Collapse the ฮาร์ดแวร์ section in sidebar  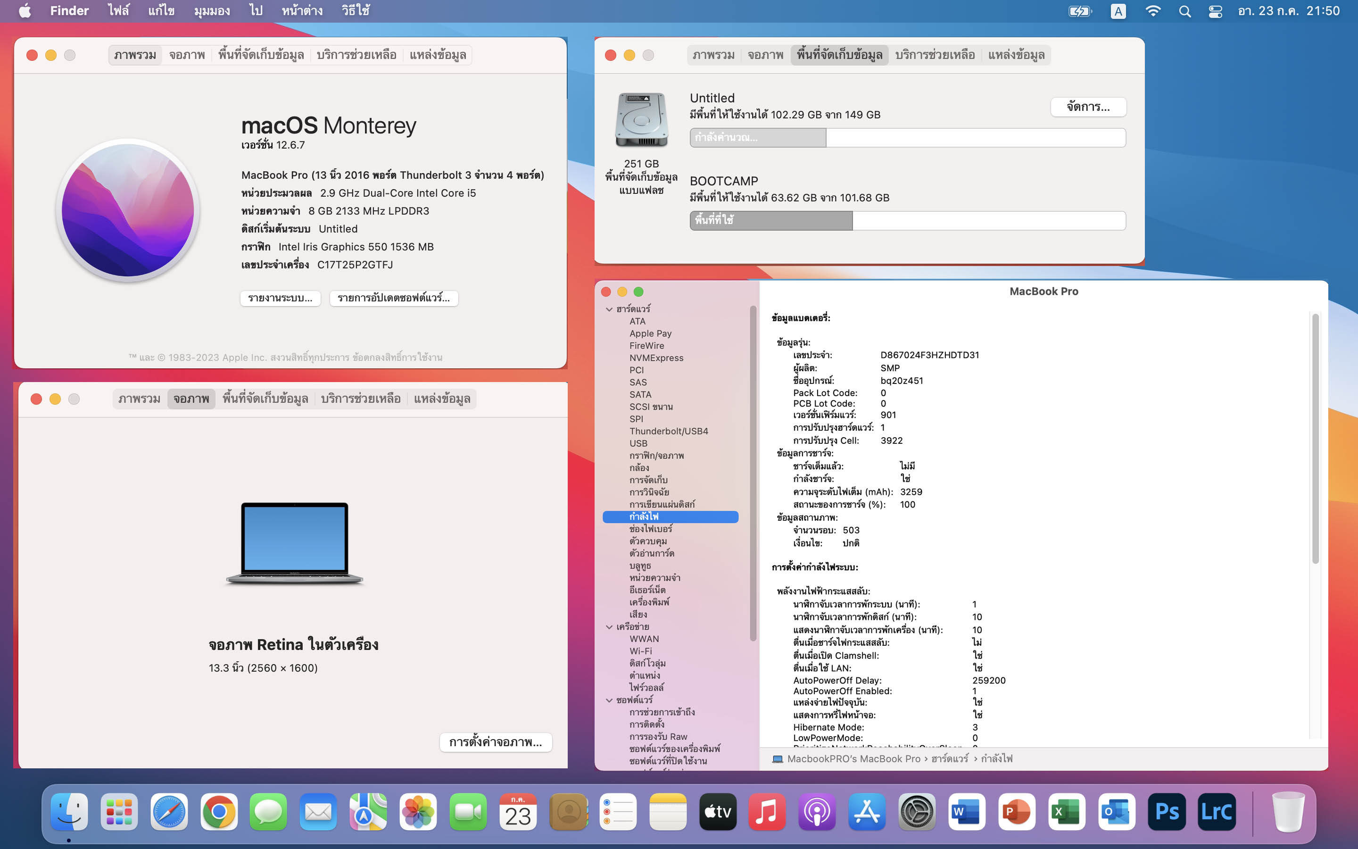(609, 309)
